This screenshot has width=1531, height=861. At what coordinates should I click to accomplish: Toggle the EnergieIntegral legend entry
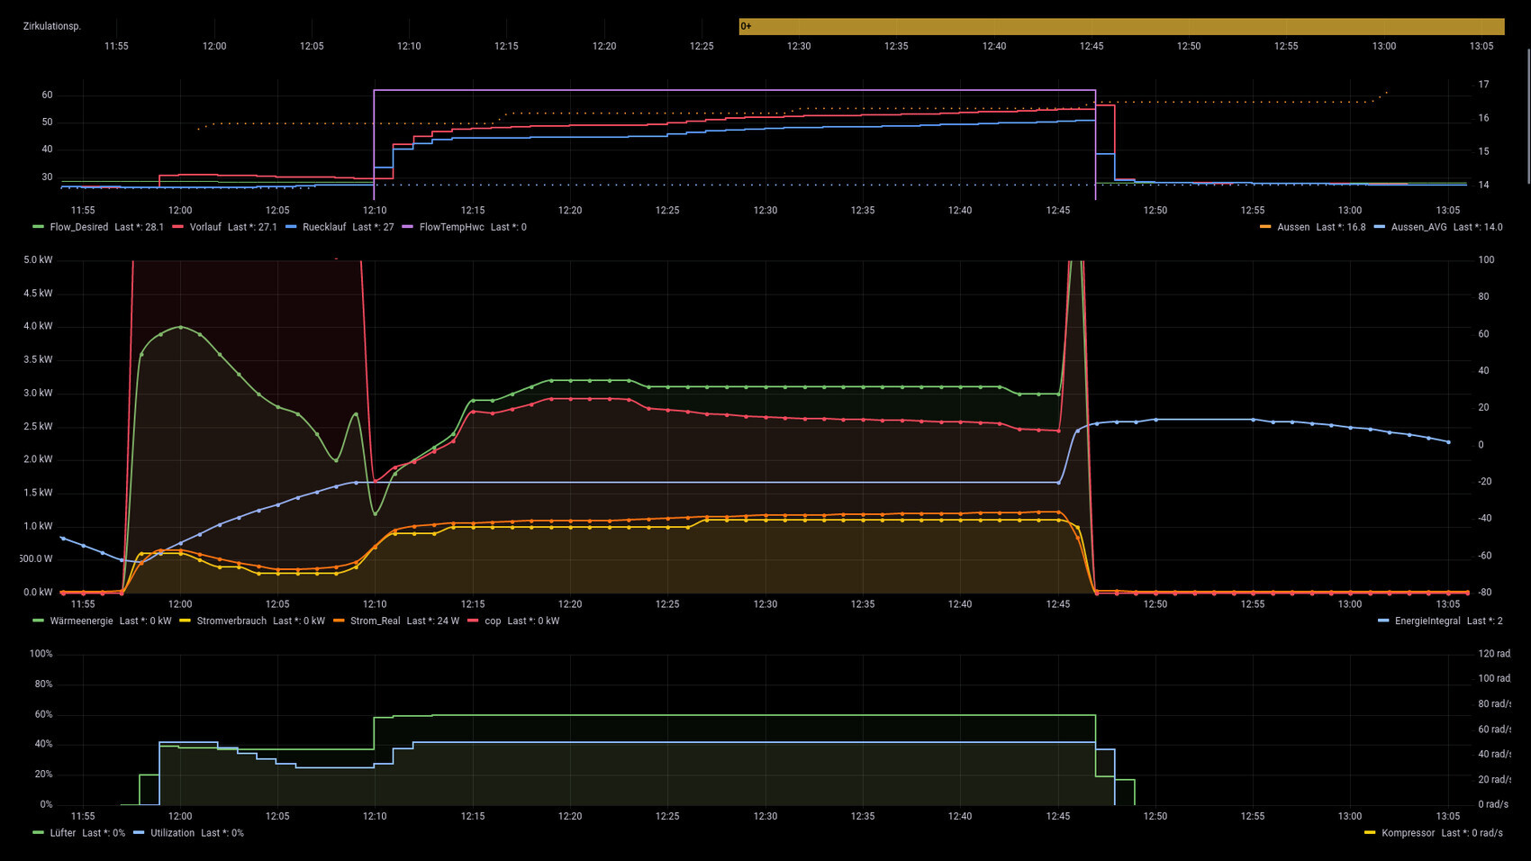tap(1427, 621)
